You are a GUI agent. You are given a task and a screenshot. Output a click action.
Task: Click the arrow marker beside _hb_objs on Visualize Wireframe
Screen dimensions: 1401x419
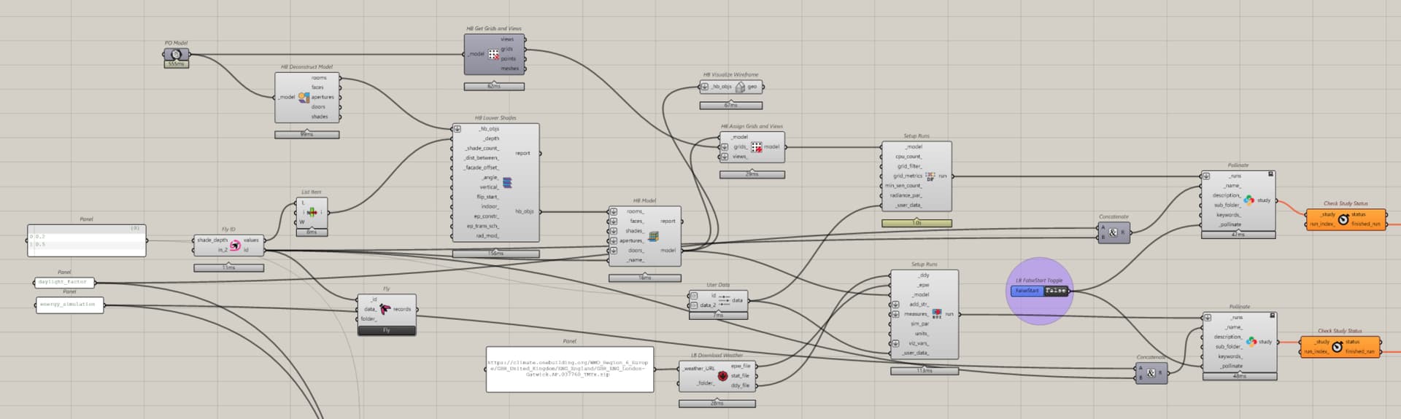coord(705,87)
